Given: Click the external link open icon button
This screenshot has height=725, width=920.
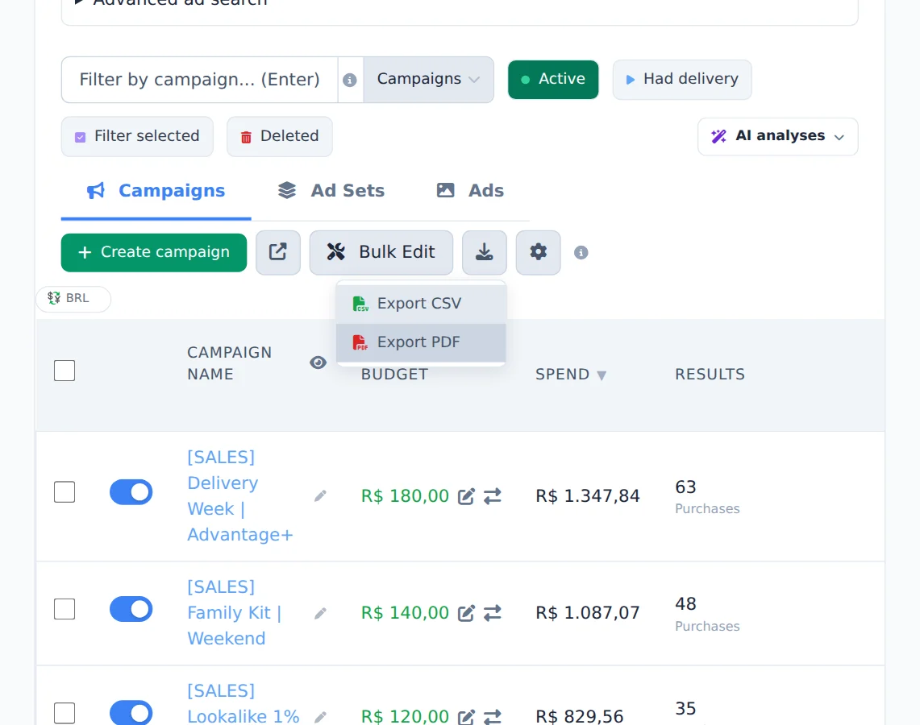Looking at the screenshot, I should (x=278, y=253).
